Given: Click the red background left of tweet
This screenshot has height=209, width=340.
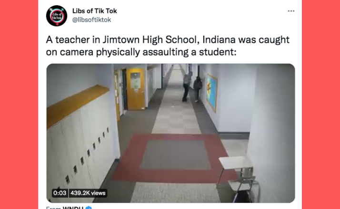Looking at the screenshot, I should pyautogui.click(x=19, y=104).
